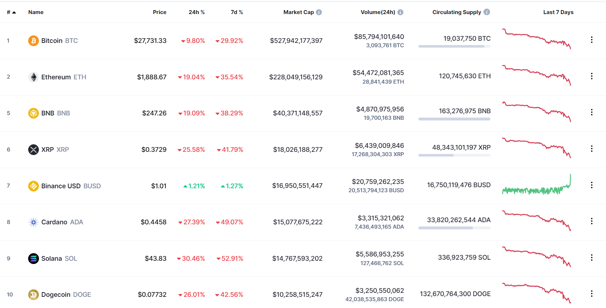Sort by the Circulating Supply column header
The height and width of the screenshot is (308, 606).
pos(457,12)
